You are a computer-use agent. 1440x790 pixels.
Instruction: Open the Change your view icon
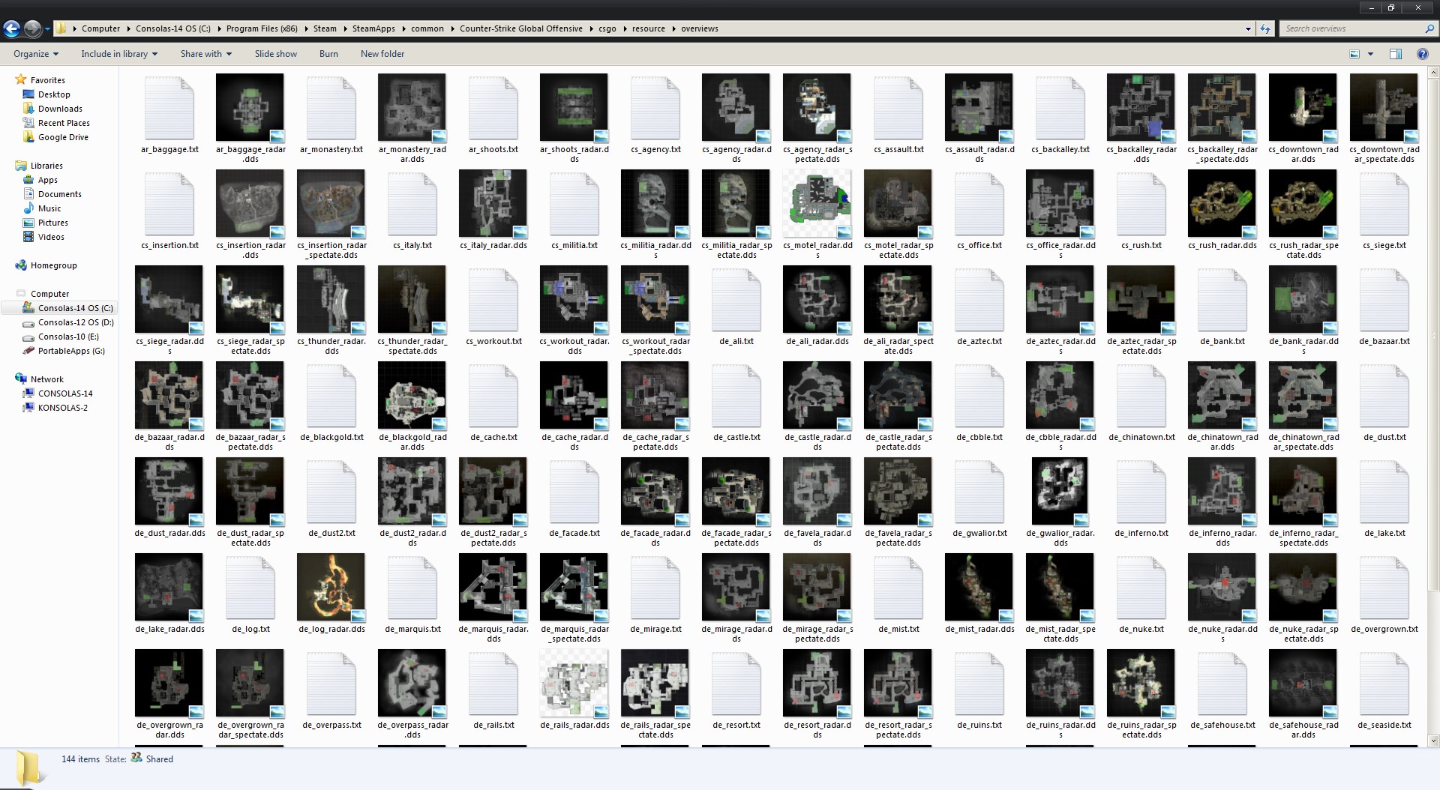(x=1354, y=54)
